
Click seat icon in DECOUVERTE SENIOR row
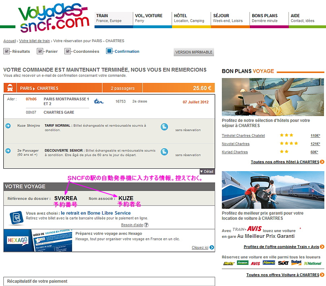tap(164, 152)
